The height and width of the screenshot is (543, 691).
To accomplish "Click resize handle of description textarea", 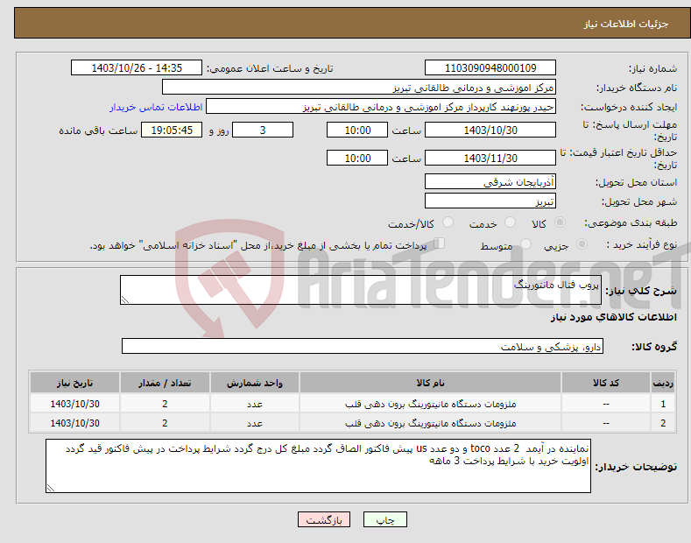I will tap(125, 300).
